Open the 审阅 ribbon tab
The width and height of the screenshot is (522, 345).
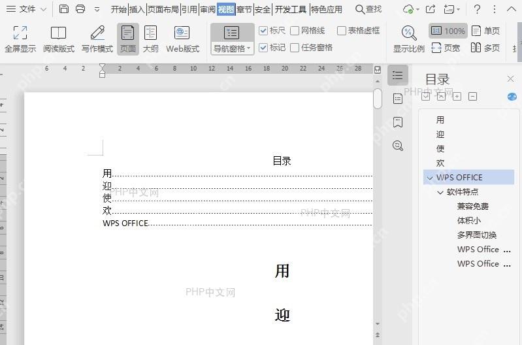pyautogui.click(x=208, y=9)
